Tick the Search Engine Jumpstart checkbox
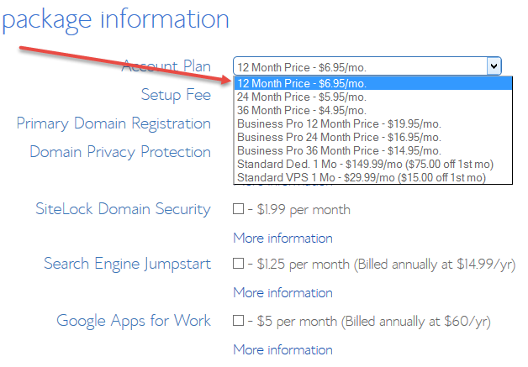This screenshot has width=528, height=367. click(x=239, y=264)
